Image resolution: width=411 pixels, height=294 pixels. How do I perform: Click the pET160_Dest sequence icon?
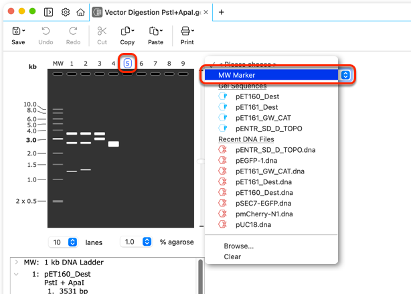click(222, 96)
